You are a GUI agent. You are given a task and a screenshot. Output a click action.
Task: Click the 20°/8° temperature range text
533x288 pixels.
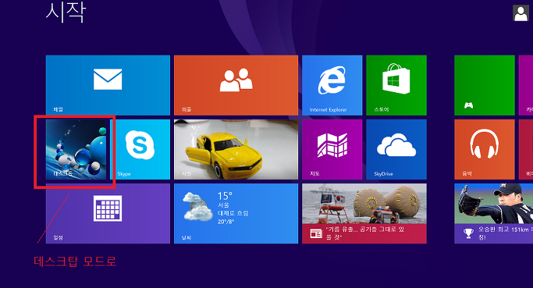tap(226, 222)
